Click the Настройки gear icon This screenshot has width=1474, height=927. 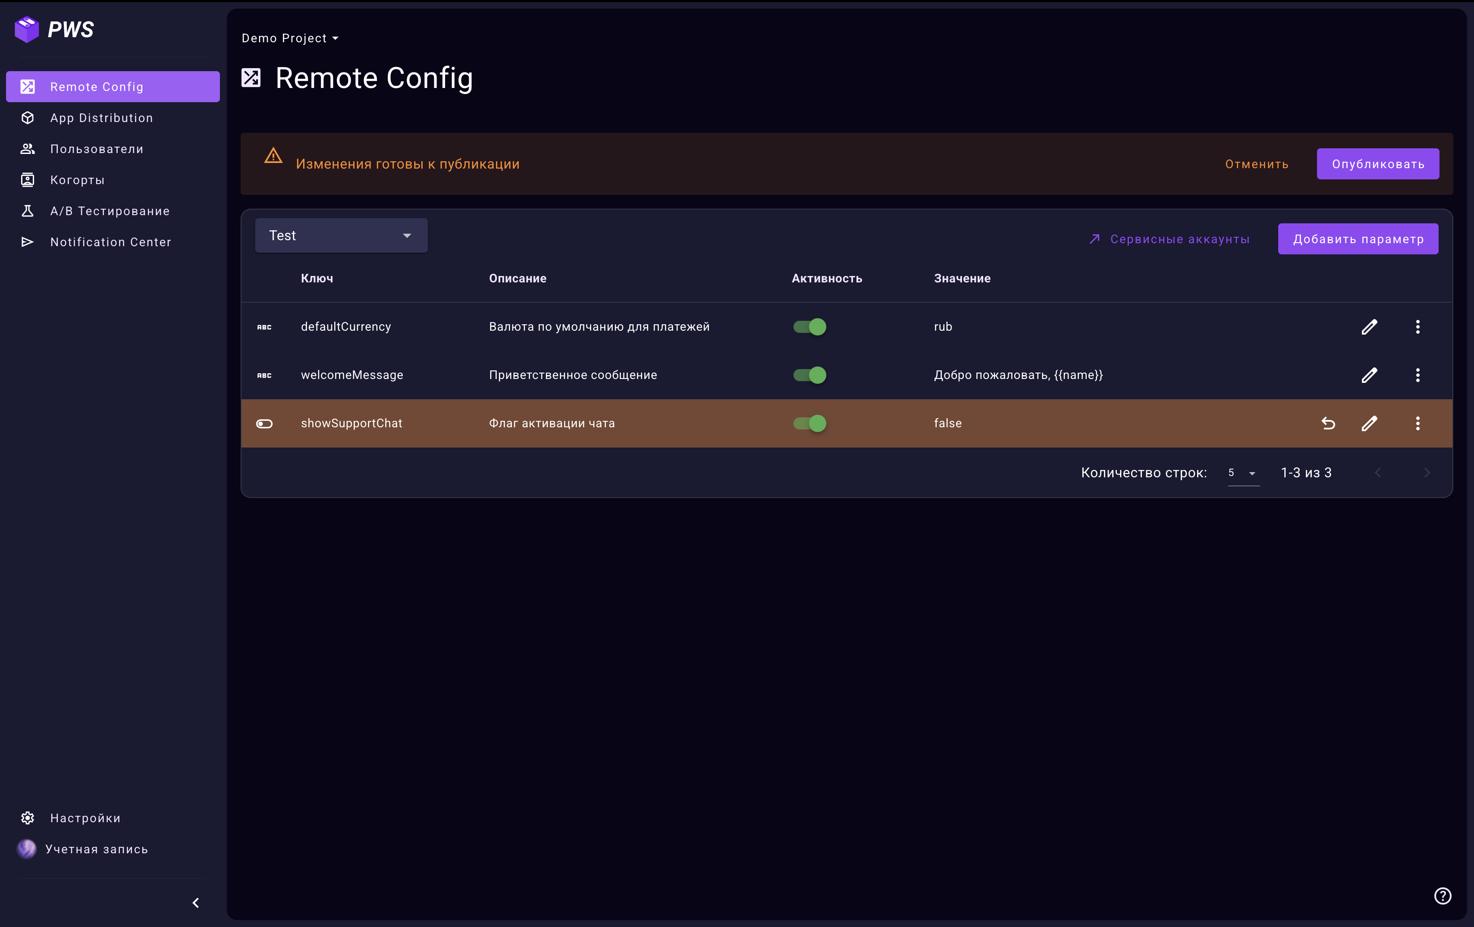(28, 818)
